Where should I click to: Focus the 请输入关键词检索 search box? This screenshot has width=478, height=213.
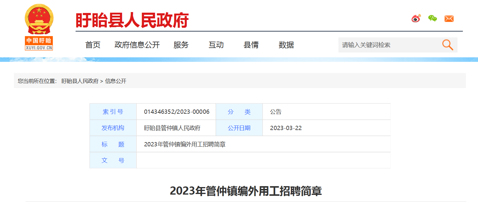pos(389,45)
